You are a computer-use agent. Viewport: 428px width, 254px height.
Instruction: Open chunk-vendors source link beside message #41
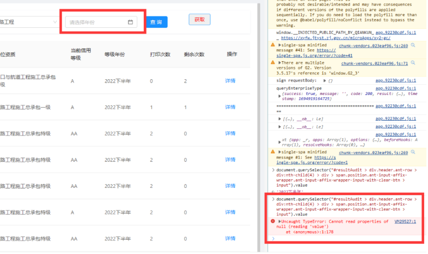click(373, 46)
